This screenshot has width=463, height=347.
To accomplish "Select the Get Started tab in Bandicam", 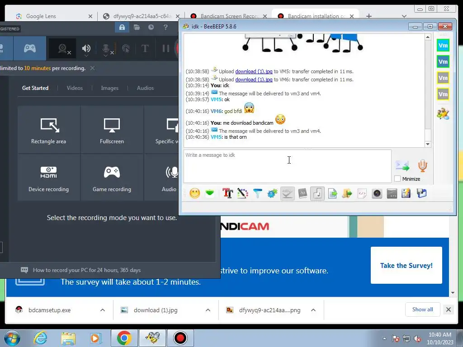I will pos(35,88).
